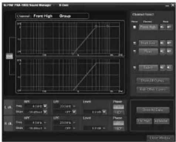Mute the left SubW channel
The width and height of the screenshot is (176, 142).
pos(162,67)
